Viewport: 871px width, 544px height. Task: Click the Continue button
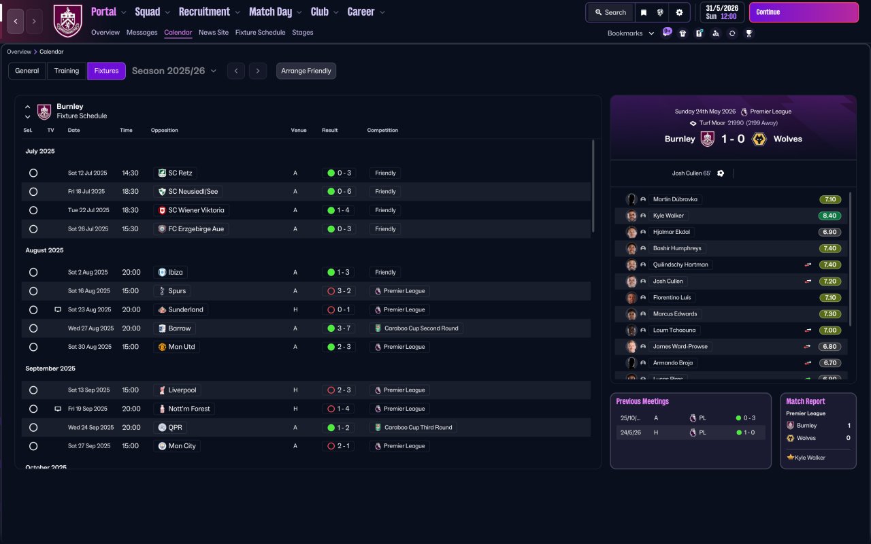click(x=804, y=12)
